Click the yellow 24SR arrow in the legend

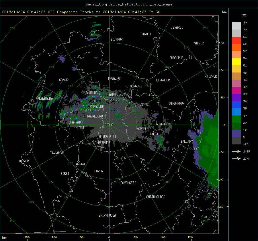[x=236, y=152]
